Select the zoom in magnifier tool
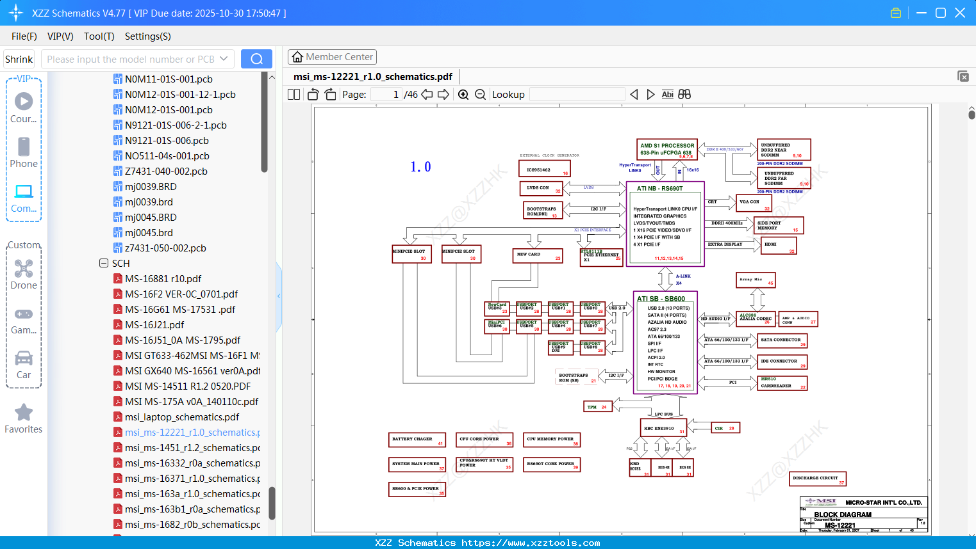Image resolution: width=976 pixels, height=549 pixels. 463,94
